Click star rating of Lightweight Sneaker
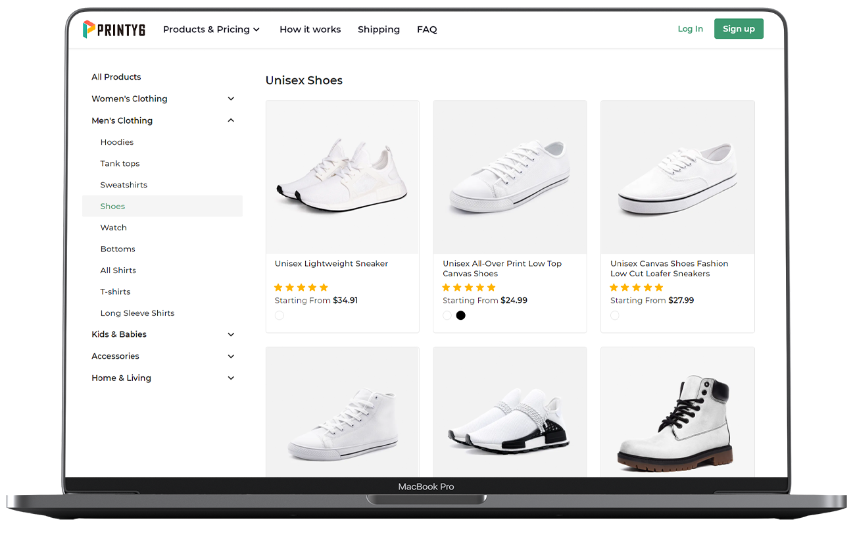855x533 pixels. pyautogui.click(x=301, y=288)
